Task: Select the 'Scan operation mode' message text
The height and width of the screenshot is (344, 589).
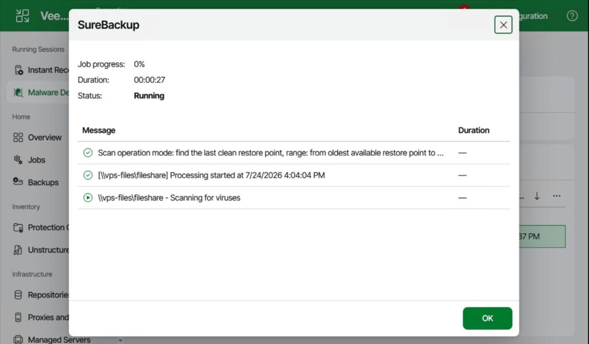Action: pos(270,153)
